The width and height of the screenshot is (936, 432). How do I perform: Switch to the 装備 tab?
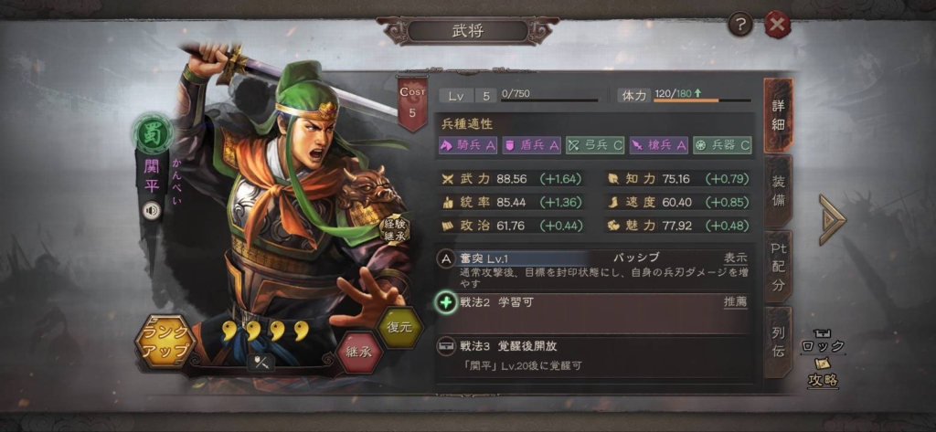tap(779, 191)
